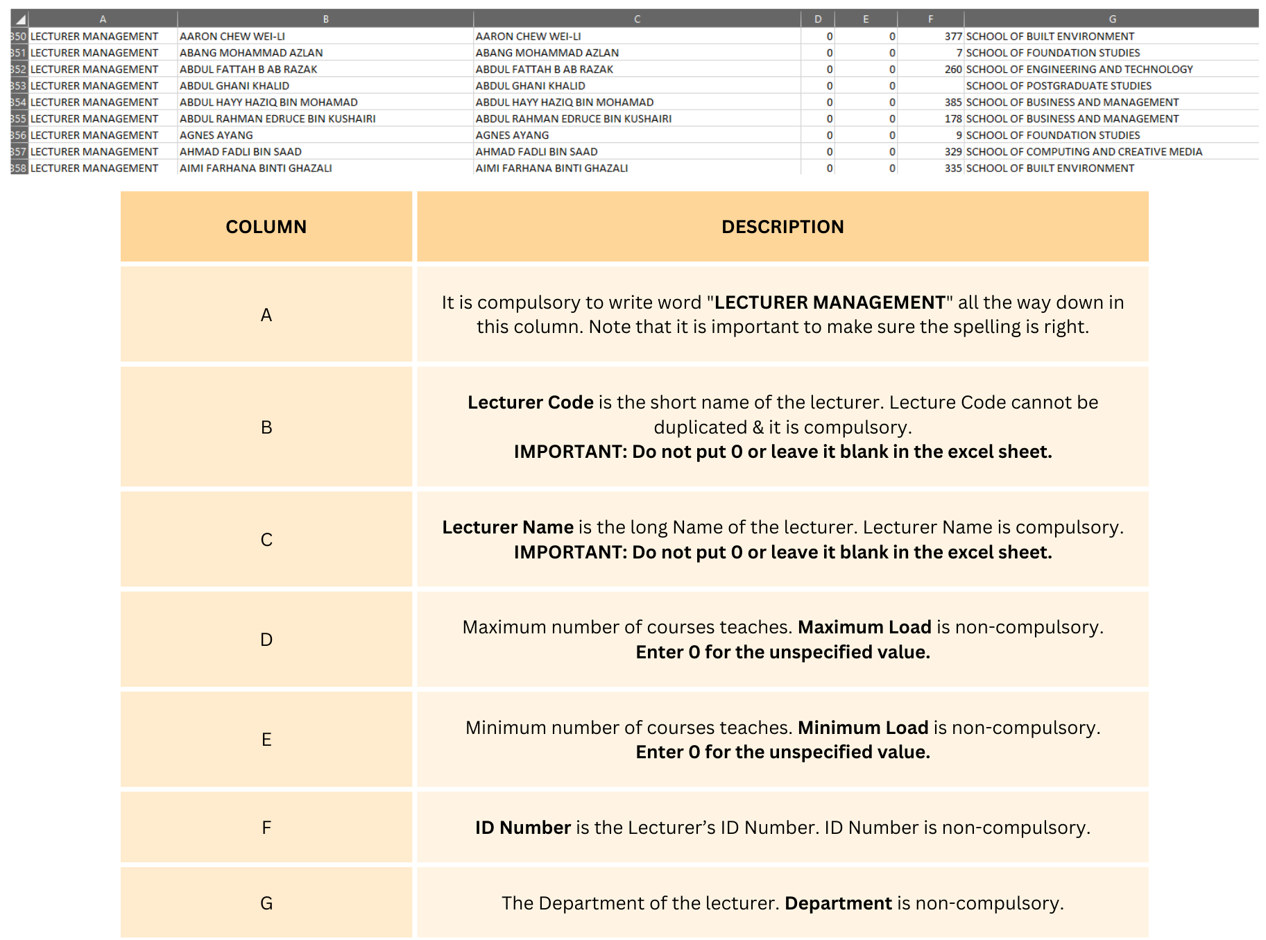Screen dimensions: 1266x940
Task: Select column F header
Action: click(930, 19)
